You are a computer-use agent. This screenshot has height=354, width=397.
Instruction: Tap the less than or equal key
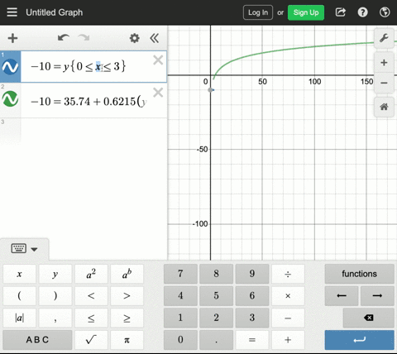click(91, 318)
